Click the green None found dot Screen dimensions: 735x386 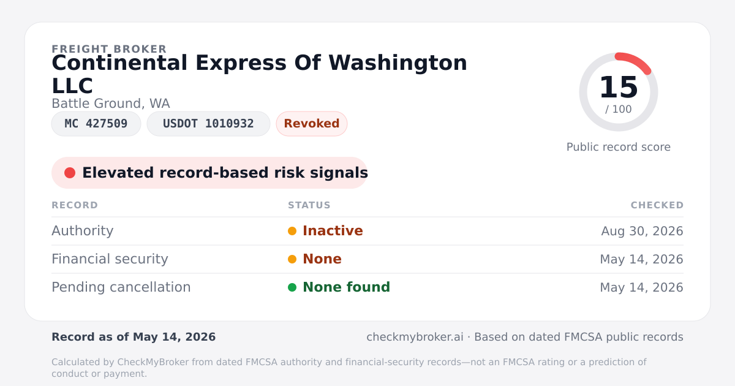pos(292,287)
